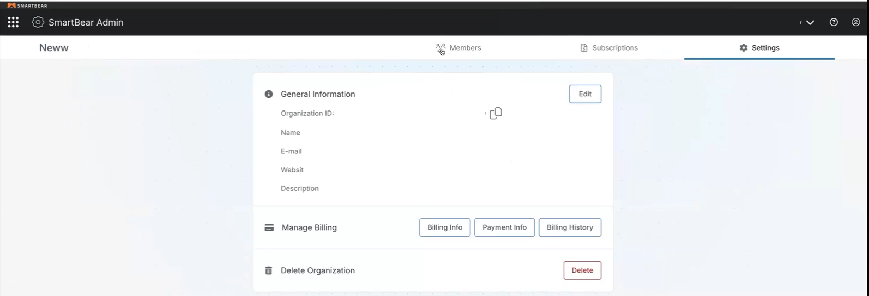
Task: Open the help question mark icon
Action: [x=834, y=22]
